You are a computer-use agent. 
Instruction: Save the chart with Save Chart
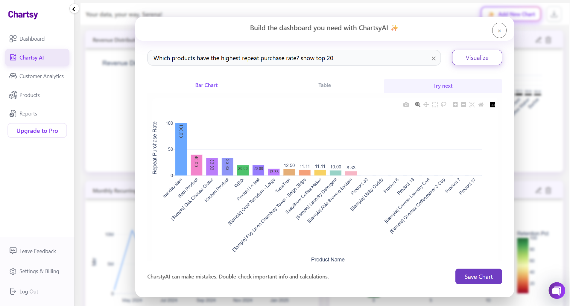pyautogui.click(x=478, y=276)
